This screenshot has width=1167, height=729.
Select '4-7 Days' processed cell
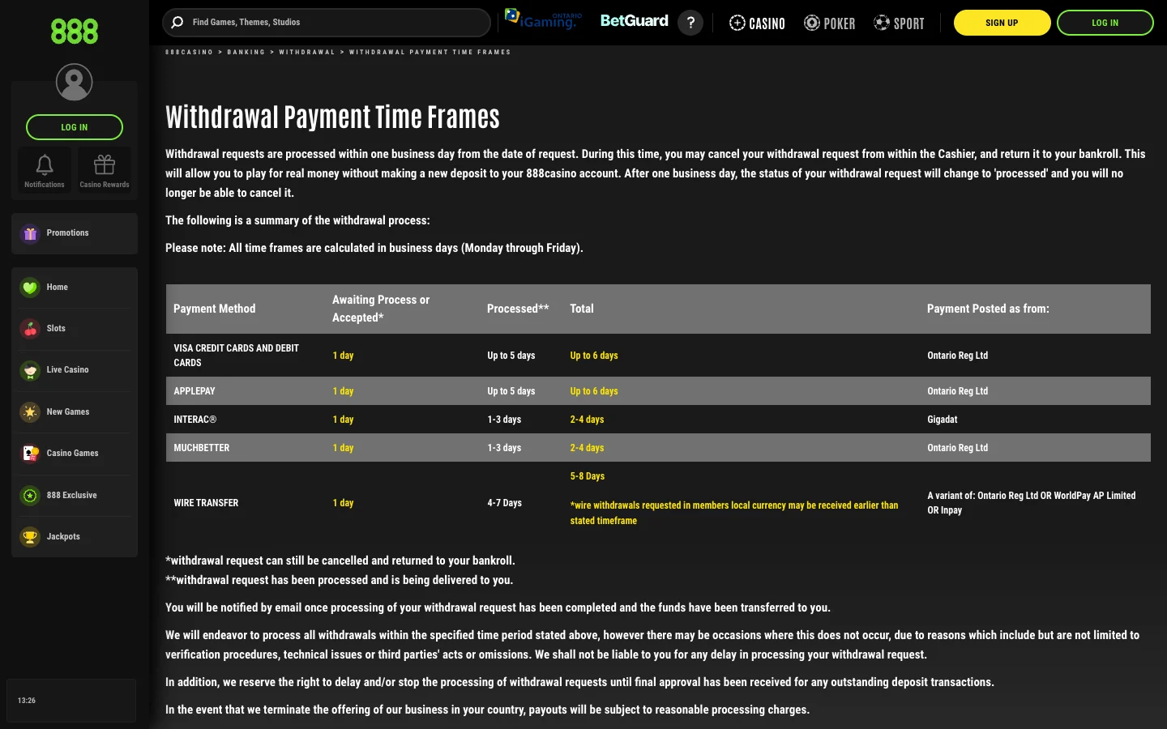(x=504, y=503)
